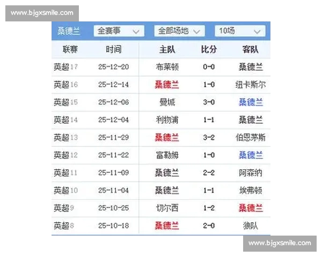Select home team 布莱顿
The height and width of the screenshot is (257, 322).
tap(167, 67)
